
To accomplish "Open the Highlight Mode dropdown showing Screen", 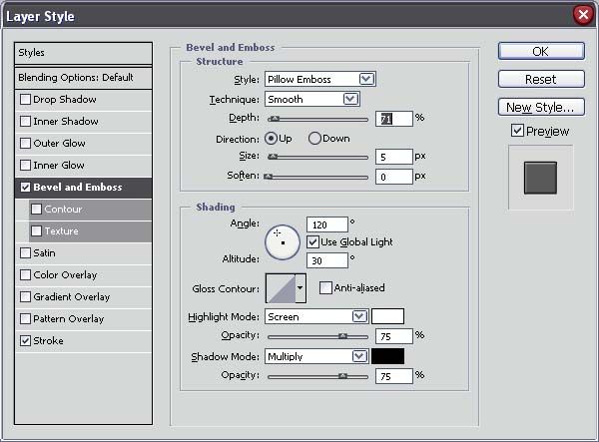I will [316, 316].
